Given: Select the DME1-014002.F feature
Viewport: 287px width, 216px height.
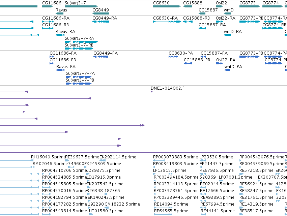Looking at the screenshot, I should tap(151, 92).
